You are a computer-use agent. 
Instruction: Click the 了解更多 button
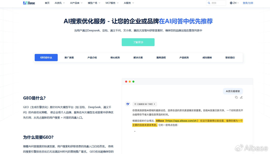138,42
